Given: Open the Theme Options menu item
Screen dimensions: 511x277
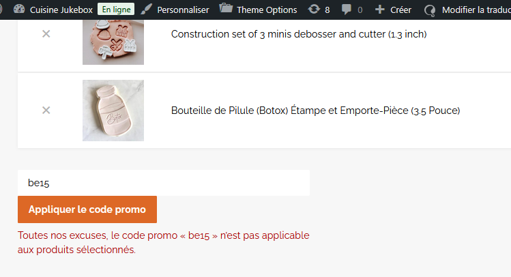Looking at the screenshot, I should tap(267, 10).
